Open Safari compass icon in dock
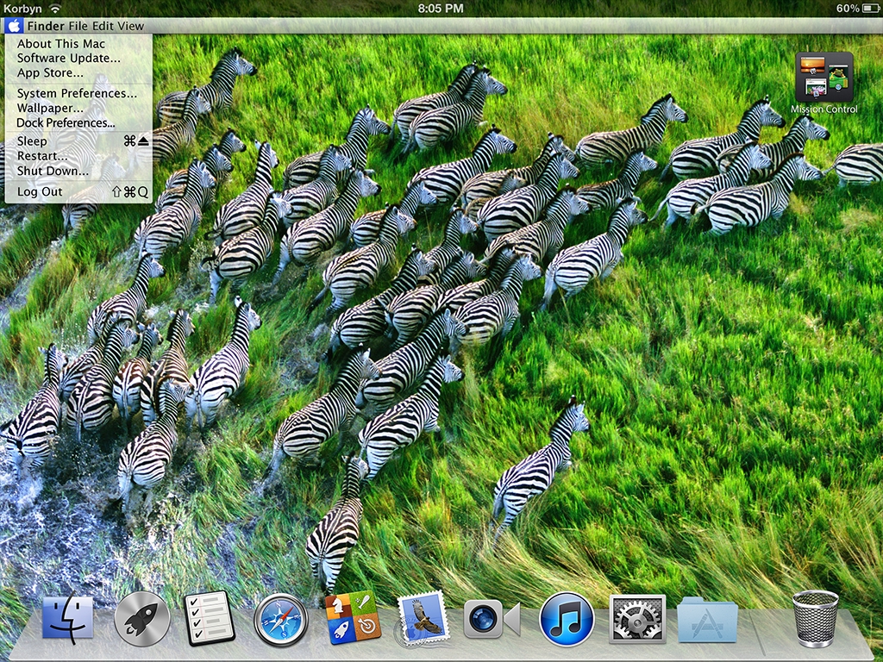This screenshot has width=883, height=662. tap(281, 620)
